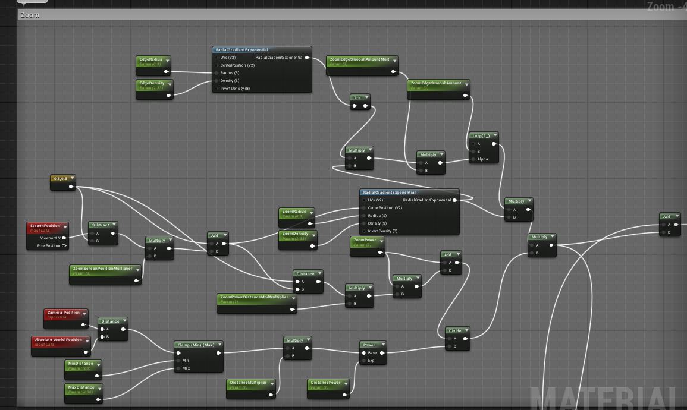Expand the 1-x node preview arrow

pos(366,98)
